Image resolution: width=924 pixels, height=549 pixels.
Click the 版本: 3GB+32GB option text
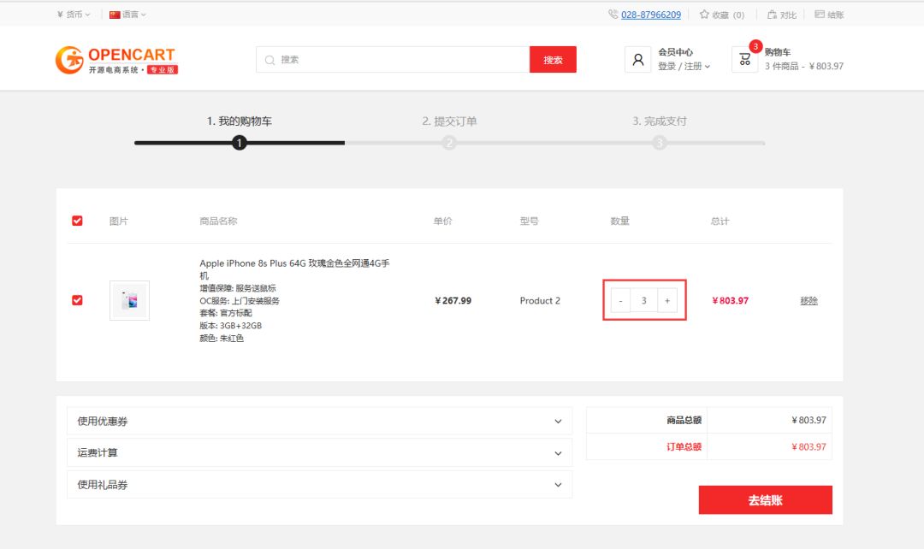click(230, 325)
